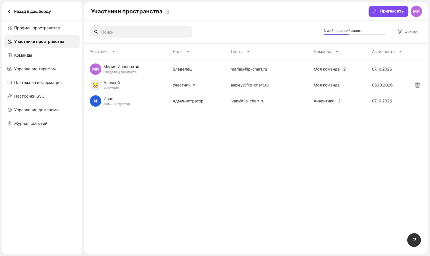
Task: Open the Фильтр filter
Action: [x=407, y=32]
